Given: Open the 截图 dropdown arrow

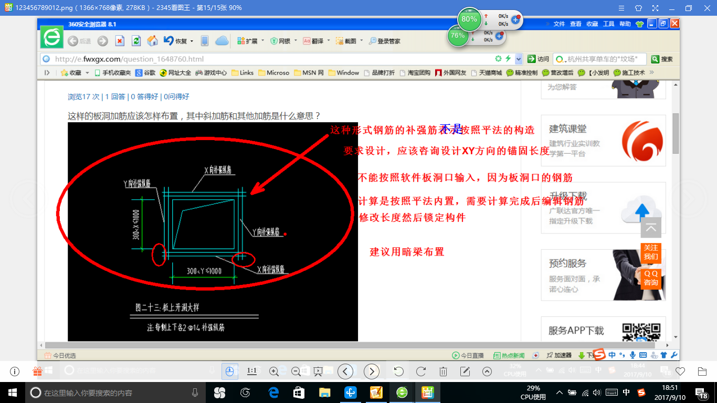Looking at the screenshot, I should coord(361,41).
